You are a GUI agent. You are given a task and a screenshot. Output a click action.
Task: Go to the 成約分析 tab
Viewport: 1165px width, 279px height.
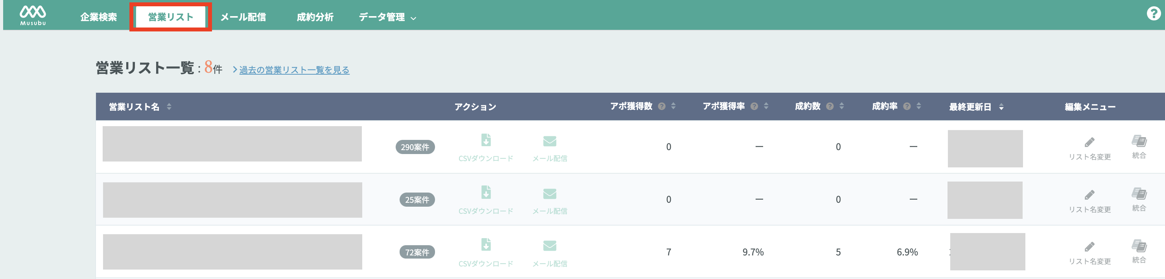(315, 17)
